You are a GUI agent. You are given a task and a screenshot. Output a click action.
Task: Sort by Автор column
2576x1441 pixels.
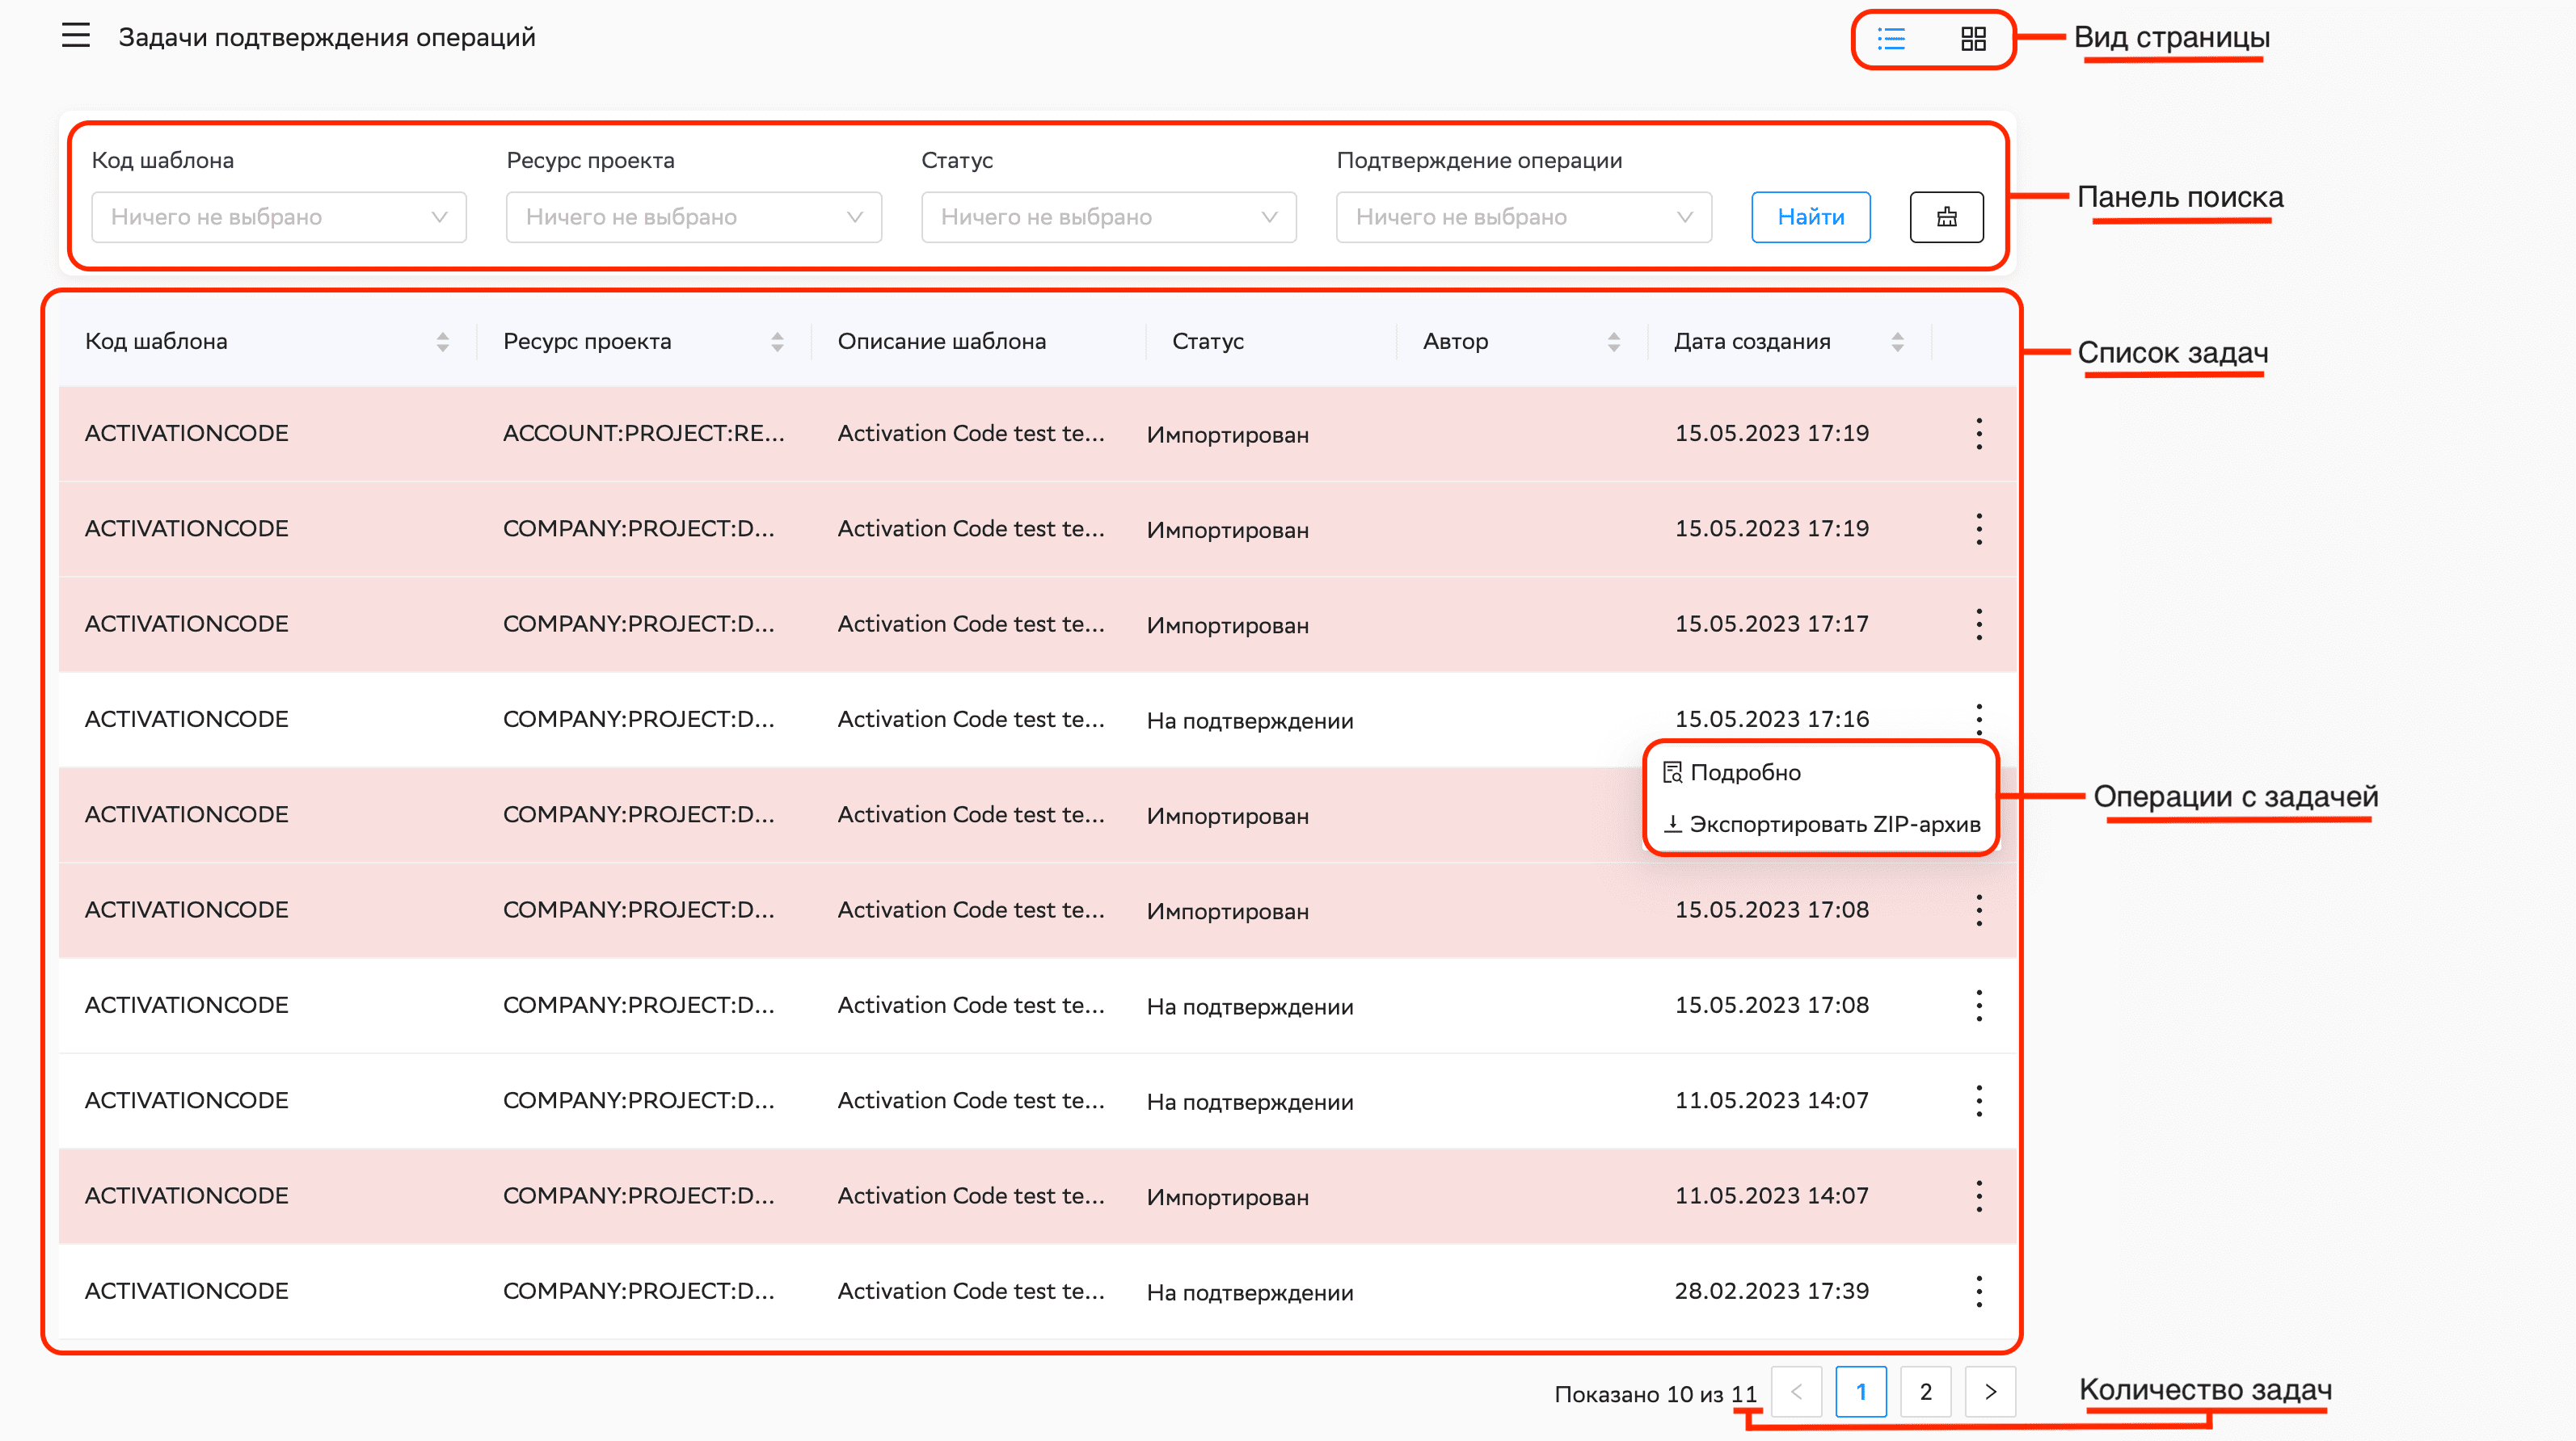1613,342
